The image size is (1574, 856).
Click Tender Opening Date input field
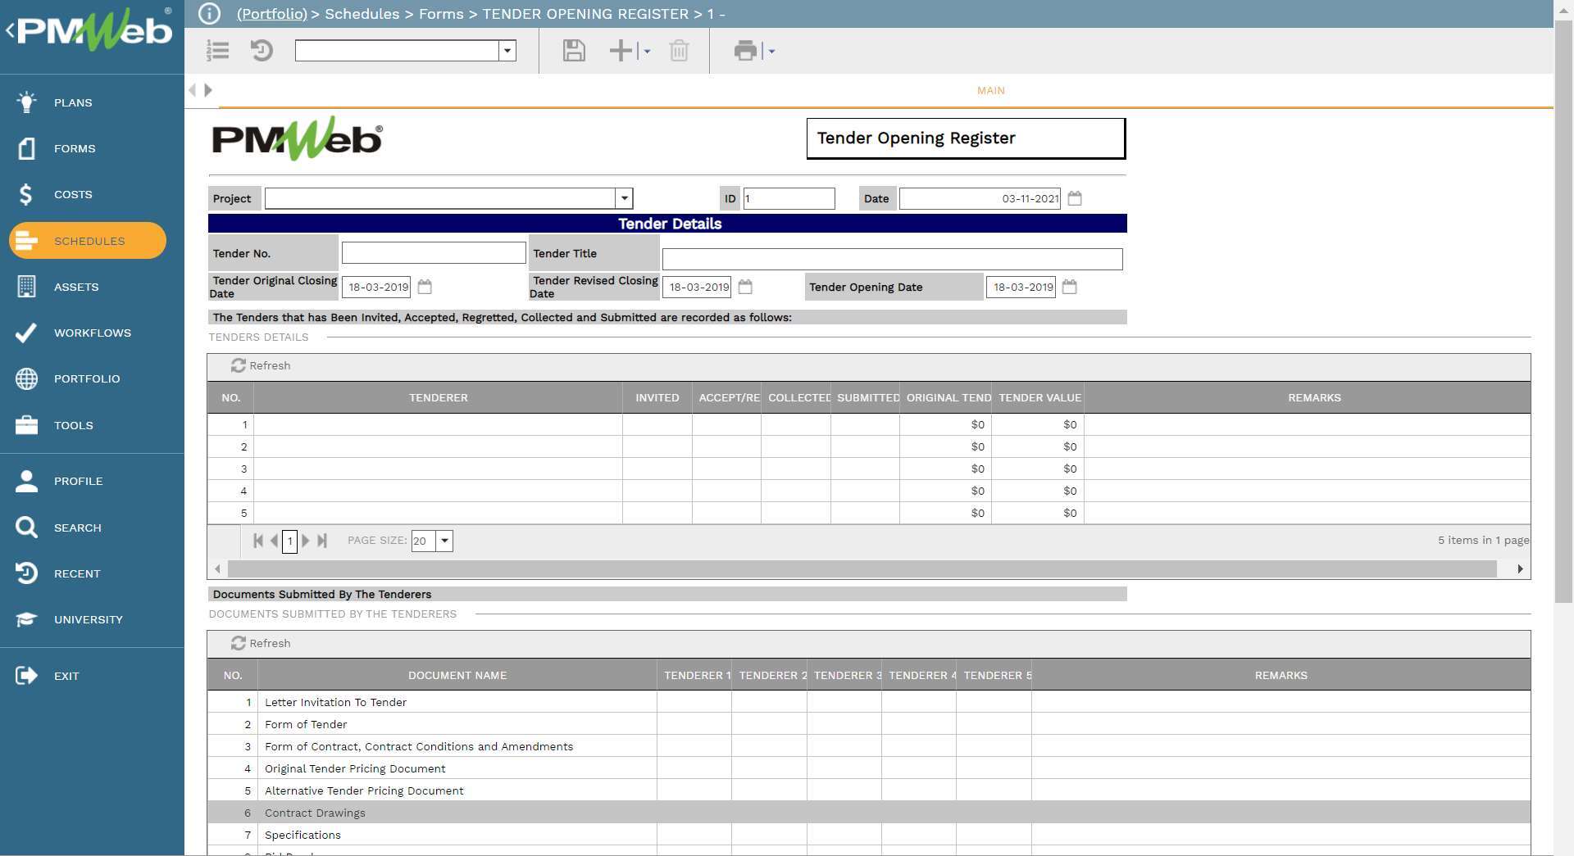1021,287
